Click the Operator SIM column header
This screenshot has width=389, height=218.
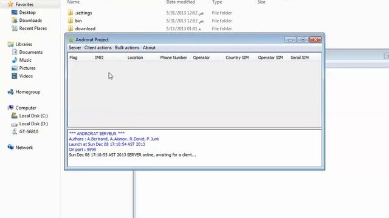click(270, 58)
